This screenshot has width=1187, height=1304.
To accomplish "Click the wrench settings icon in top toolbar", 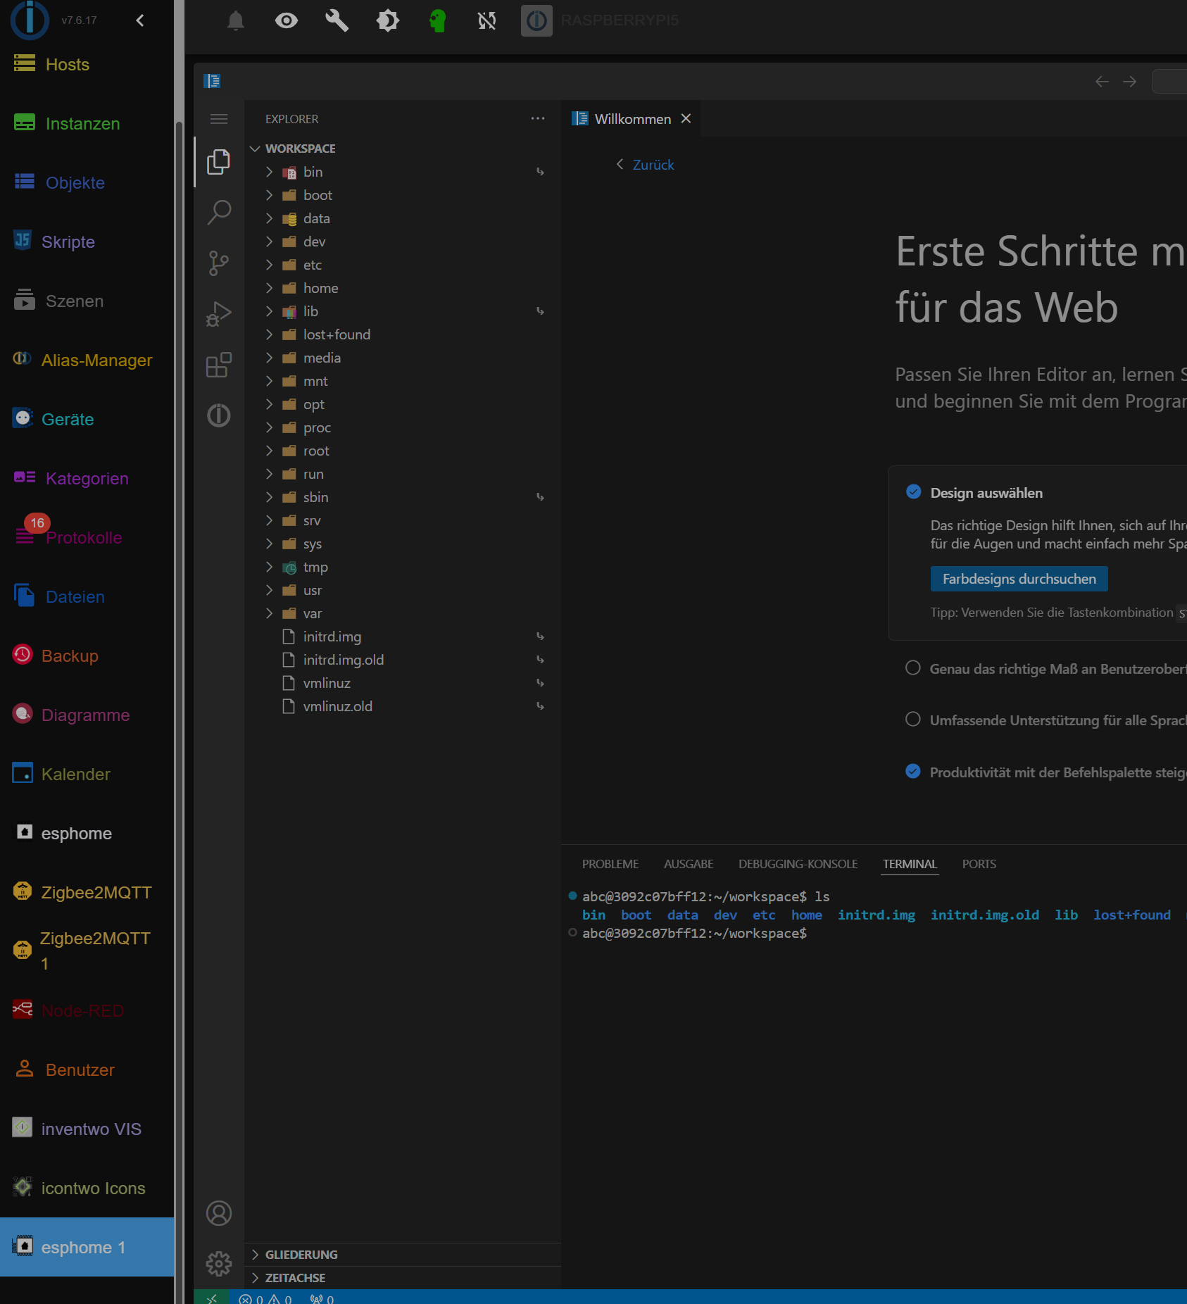I will [337, 20].
